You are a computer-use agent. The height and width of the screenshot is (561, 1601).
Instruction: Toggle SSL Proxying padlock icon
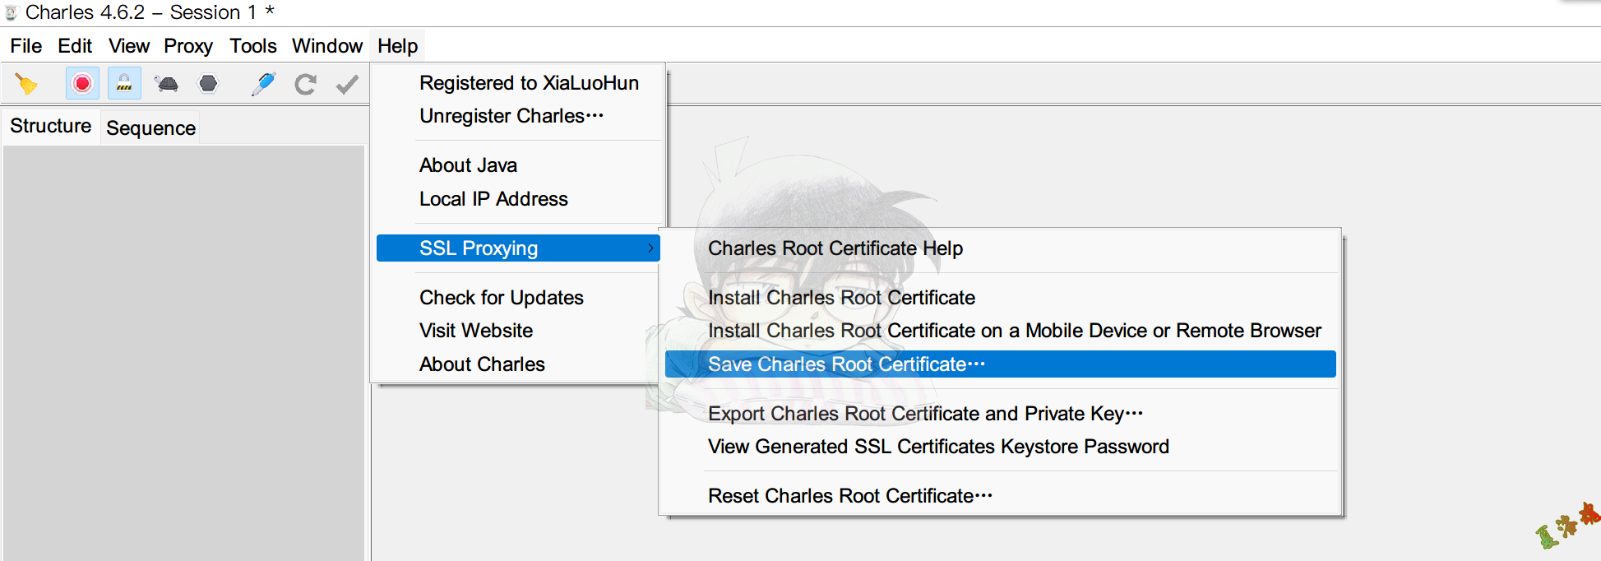pos(124,84)
